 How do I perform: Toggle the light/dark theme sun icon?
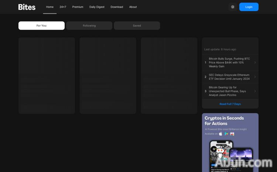coord(233,7)
